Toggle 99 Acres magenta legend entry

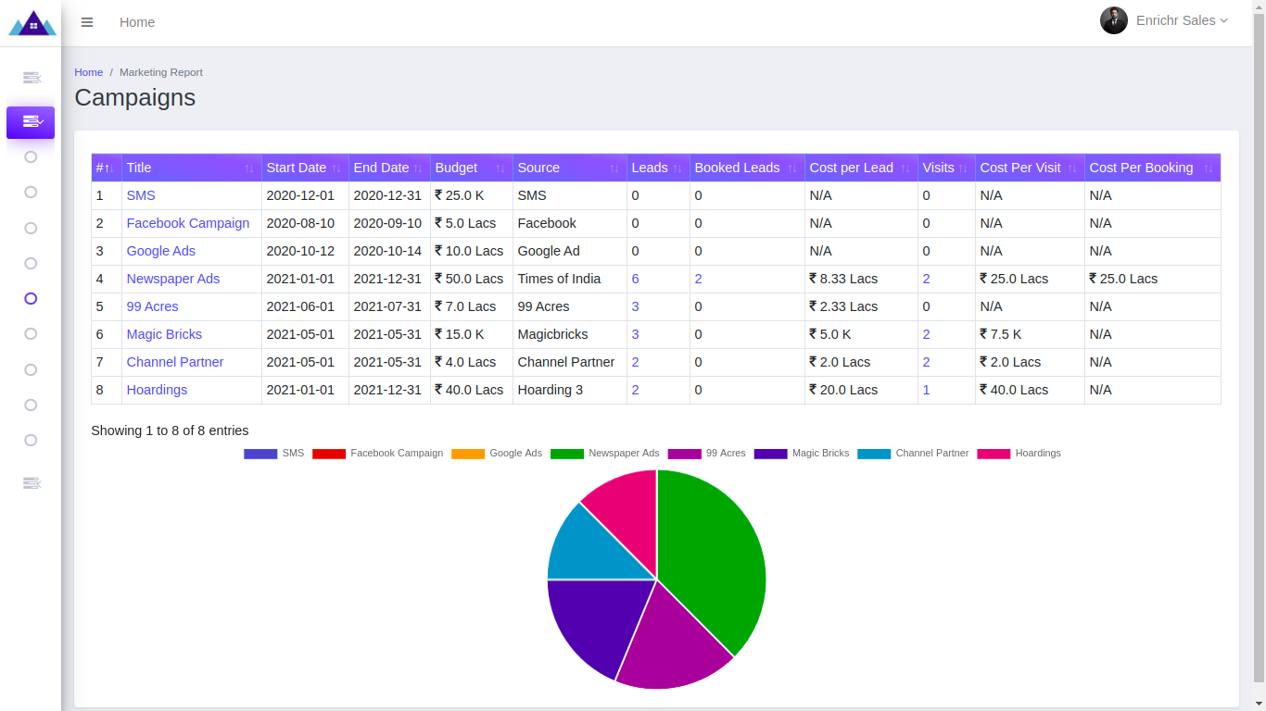coord(706,454)
